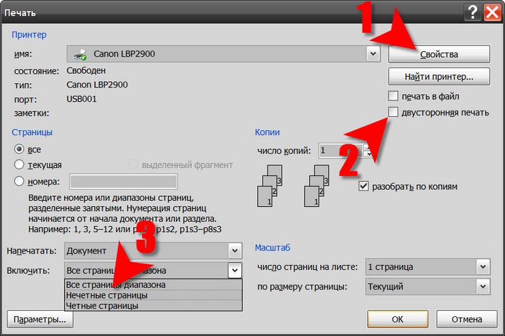Click the collated copies illustration icon
This screenshot has width=505, height=336.
coord(293,186)
